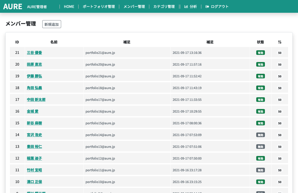Image resolution: width=298 pixels, height=193 pixels.
Task: Click the 新規追加 button
Action: (x=52, y=24)
